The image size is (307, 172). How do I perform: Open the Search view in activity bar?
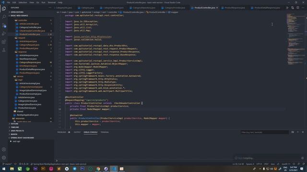tap(4, 17)
